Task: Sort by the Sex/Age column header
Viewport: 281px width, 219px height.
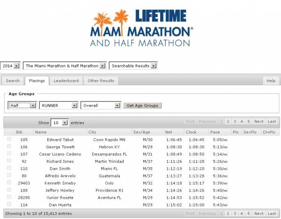Action: tap(148, 132)
